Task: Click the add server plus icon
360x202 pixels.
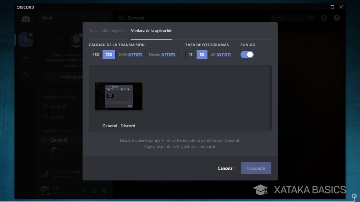Action: [25, 57]
